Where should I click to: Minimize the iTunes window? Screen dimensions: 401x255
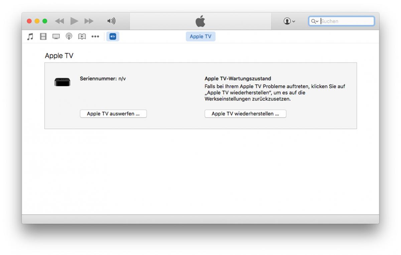(x=37, y=21)
